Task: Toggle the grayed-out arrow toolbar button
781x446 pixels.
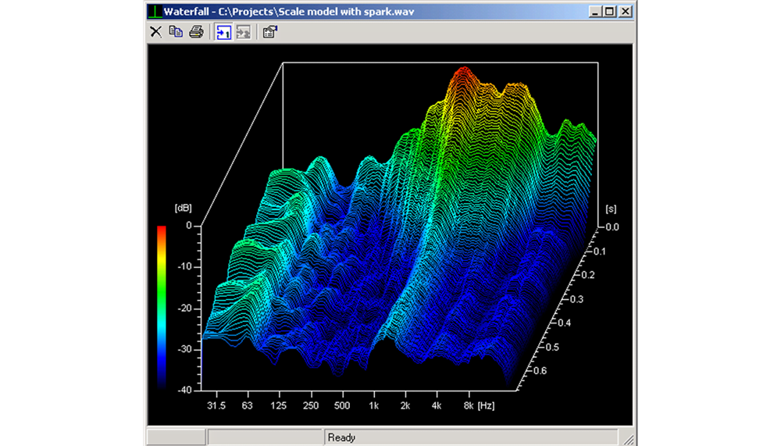Action: click(244, 32)
